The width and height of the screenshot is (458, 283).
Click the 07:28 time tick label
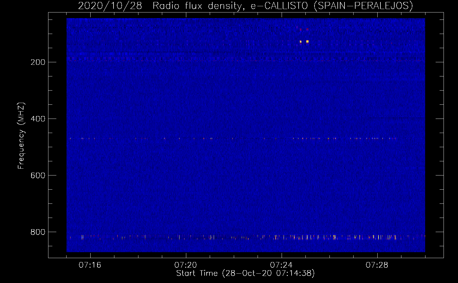click(x=377, y=265)
